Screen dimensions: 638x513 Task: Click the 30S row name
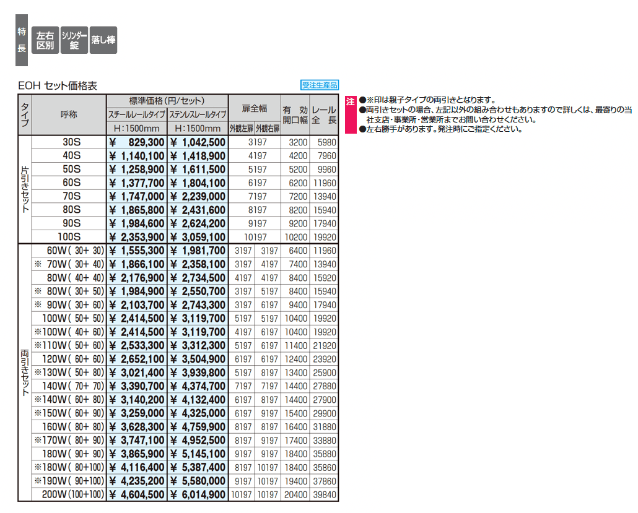(x=71, y=142)
